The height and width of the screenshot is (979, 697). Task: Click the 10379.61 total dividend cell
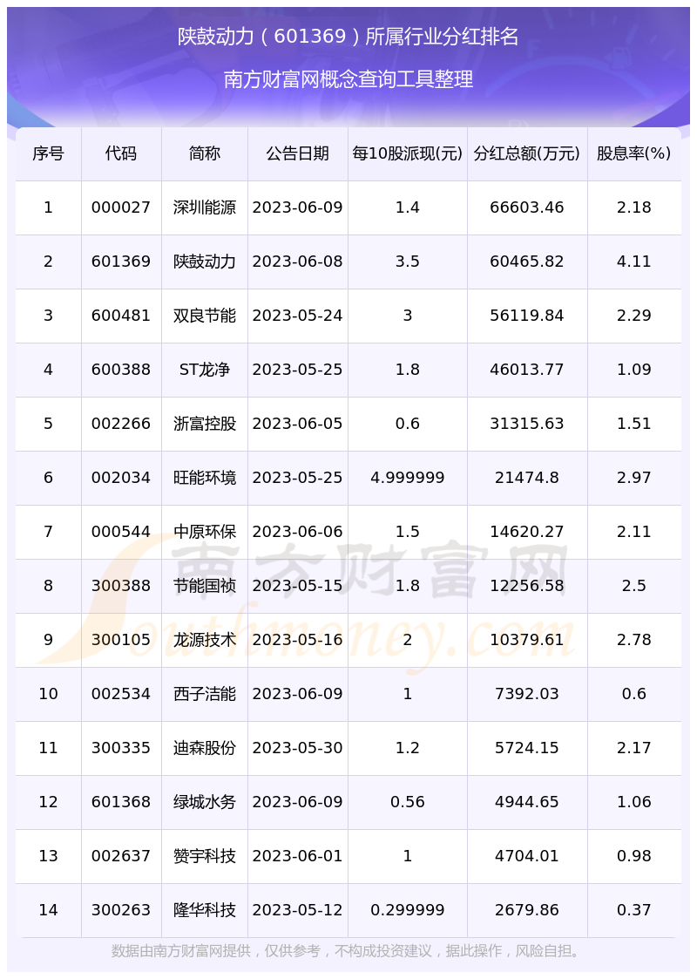coord(527,640)
